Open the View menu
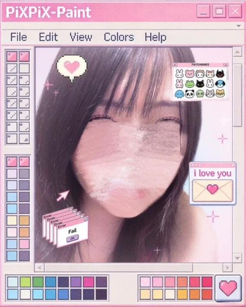 point(81,37)
